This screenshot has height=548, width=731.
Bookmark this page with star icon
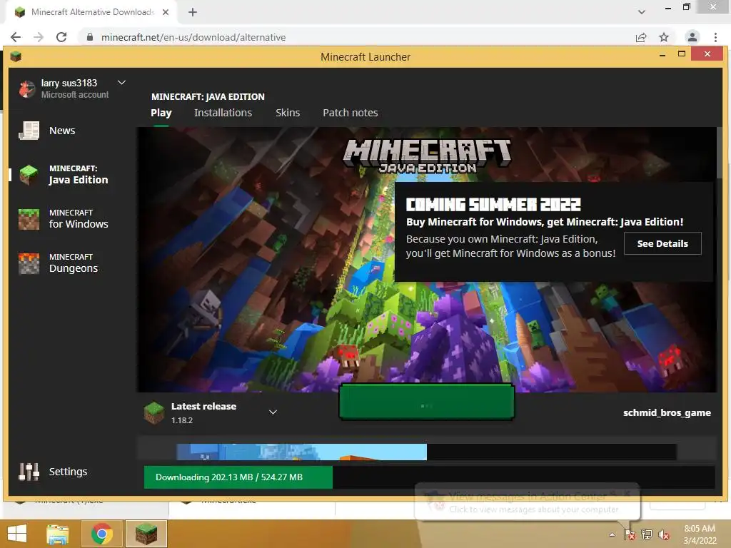pos(664,37)
